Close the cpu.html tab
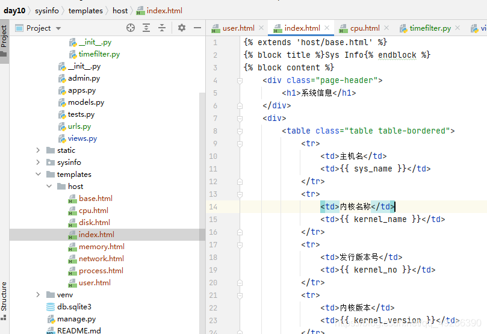This screenshot has width=487, height=334. click(386, 28)
